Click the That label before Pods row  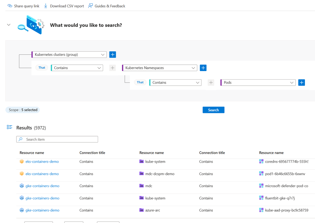tap(140, 82)
